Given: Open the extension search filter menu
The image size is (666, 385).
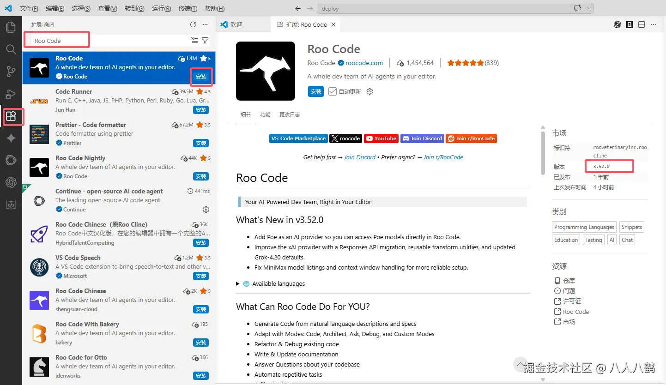Looking at the screenshot, I should point(205,41).
